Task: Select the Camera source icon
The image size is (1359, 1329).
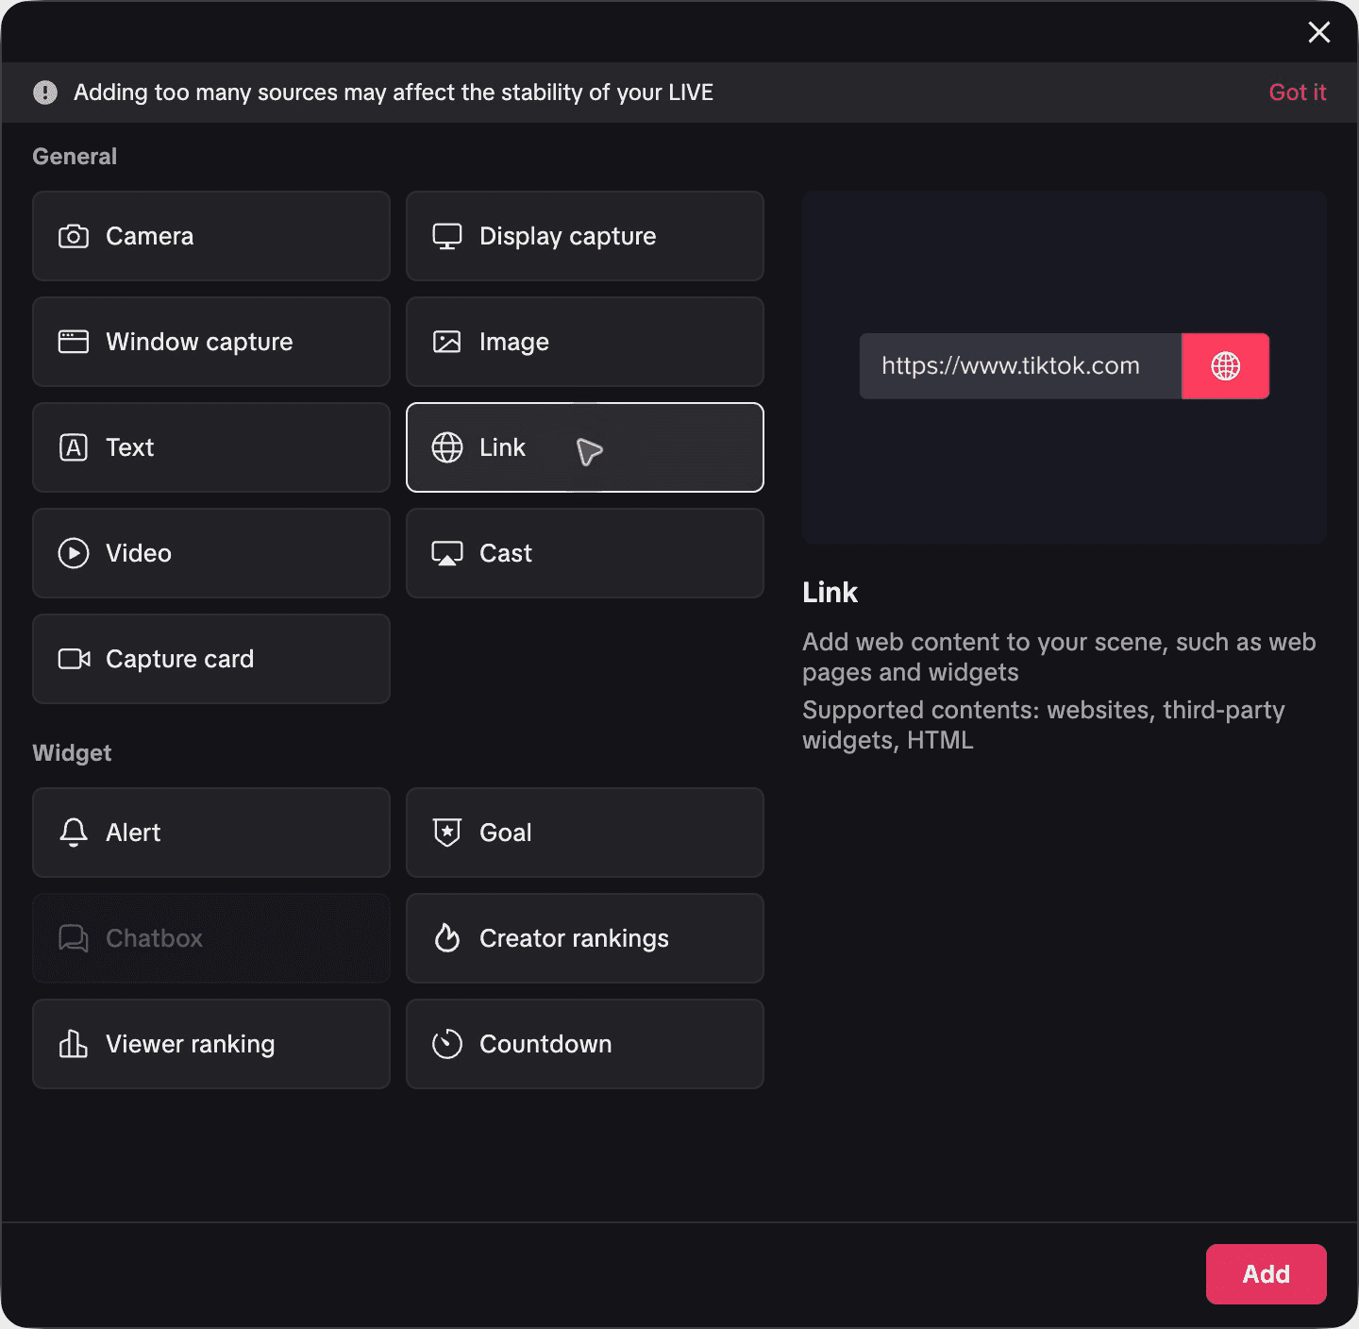Action: click(74, 236)
